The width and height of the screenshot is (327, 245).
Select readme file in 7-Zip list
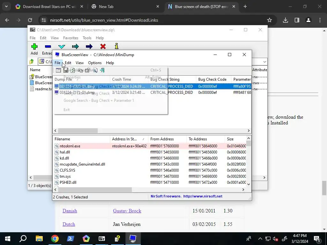click(x=41, y=89)
